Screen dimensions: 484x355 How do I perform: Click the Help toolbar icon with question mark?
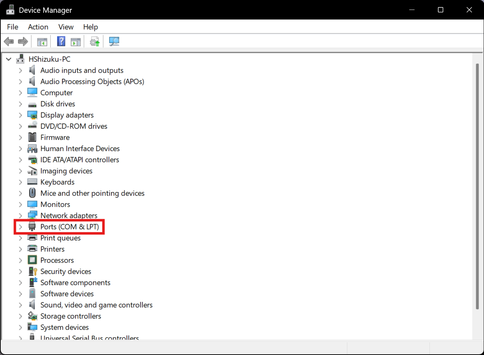tap(61, 41)
